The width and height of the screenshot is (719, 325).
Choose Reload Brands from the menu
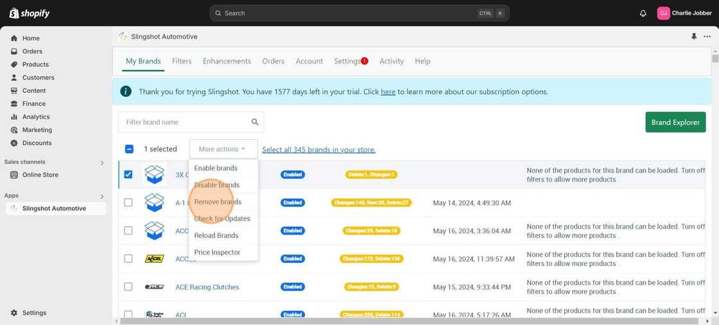(x=223, y=235)
